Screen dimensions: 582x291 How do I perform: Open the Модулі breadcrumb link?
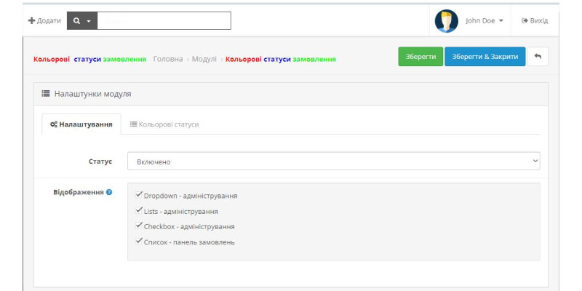[x=204, y=59]
